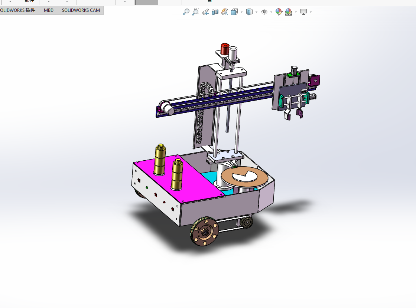Open the Dynamic Annotation Views icon

[224, 12]
